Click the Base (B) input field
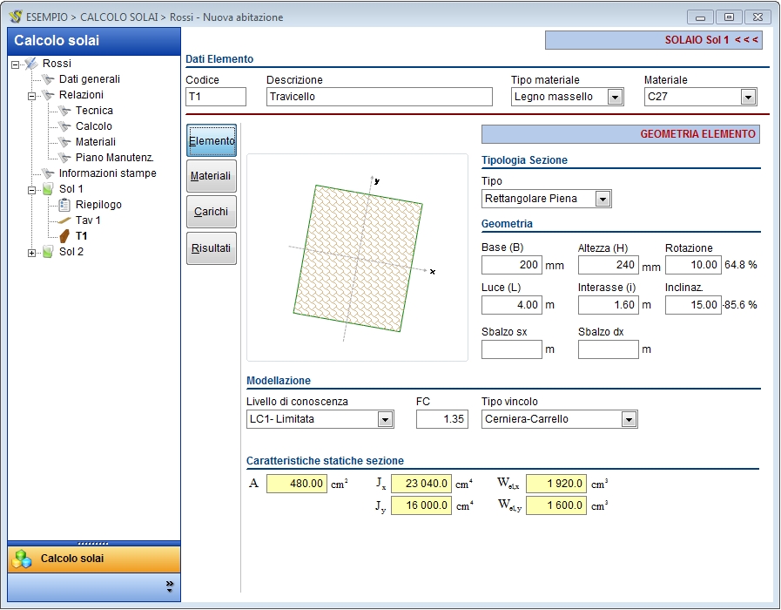The height and width of the screenshot is (610, 781). 512,265
